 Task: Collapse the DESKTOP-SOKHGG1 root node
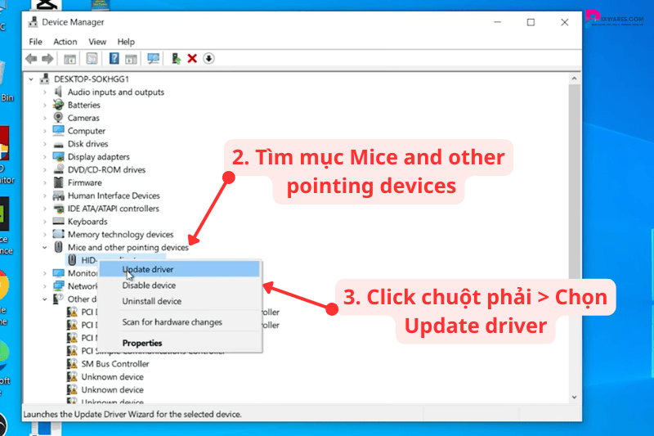coord(33,79)
